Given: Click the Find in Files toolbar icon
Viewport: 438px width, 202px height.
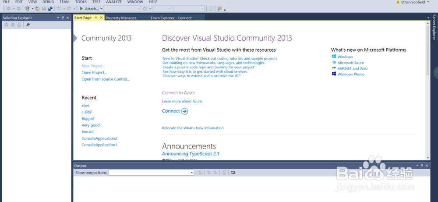Looking at the screenshot, I should (x=219, y=9).
